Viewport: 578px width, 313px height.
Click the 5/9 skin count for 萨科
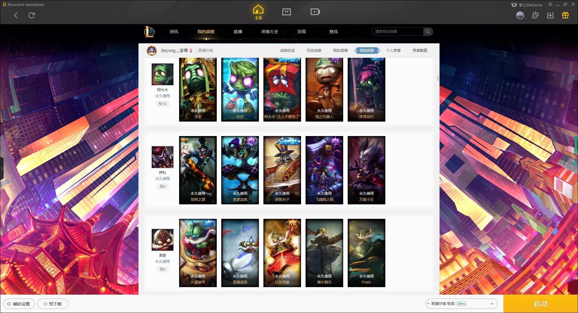(x=163, y=187)
